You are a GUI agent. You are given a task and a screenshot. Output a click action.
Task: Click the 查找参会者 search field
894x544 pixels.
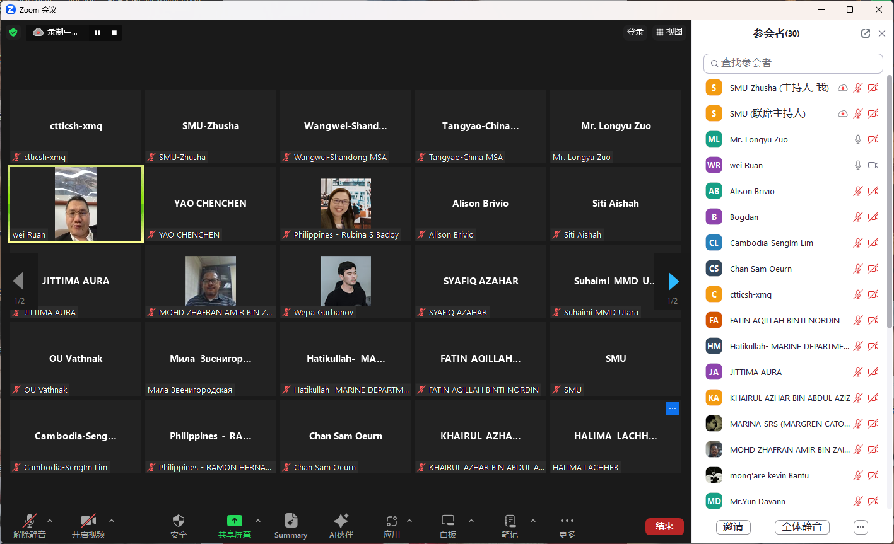tap(793, 63)
